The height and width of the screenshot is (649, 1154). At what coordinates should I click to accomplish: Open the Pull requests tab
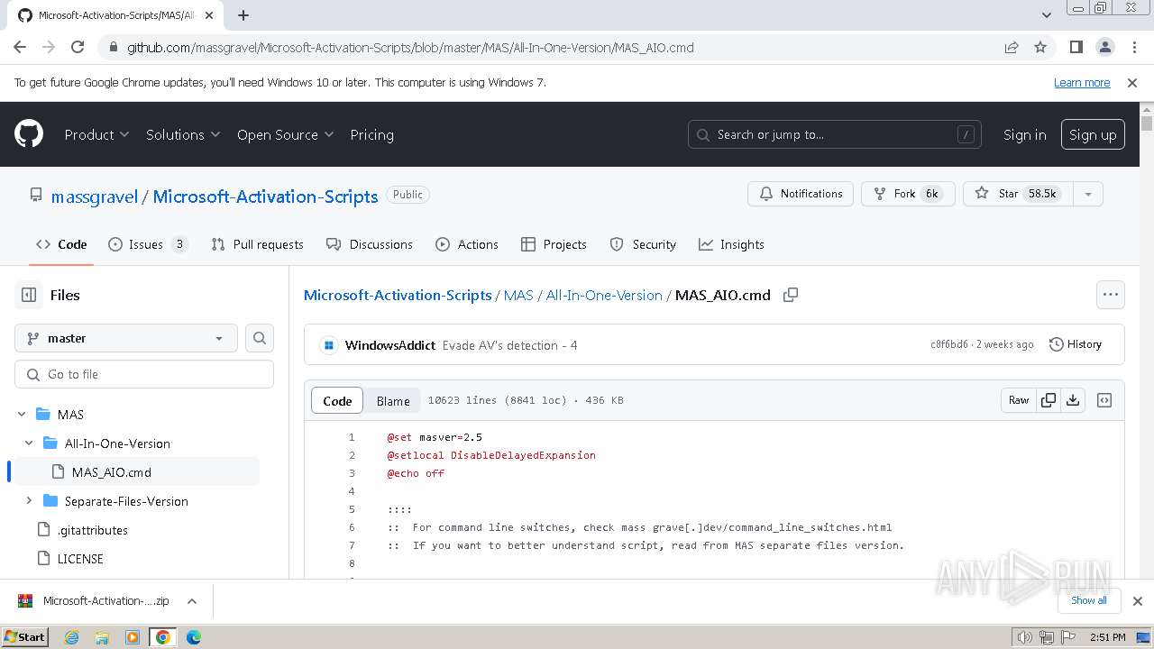point(257,244)
